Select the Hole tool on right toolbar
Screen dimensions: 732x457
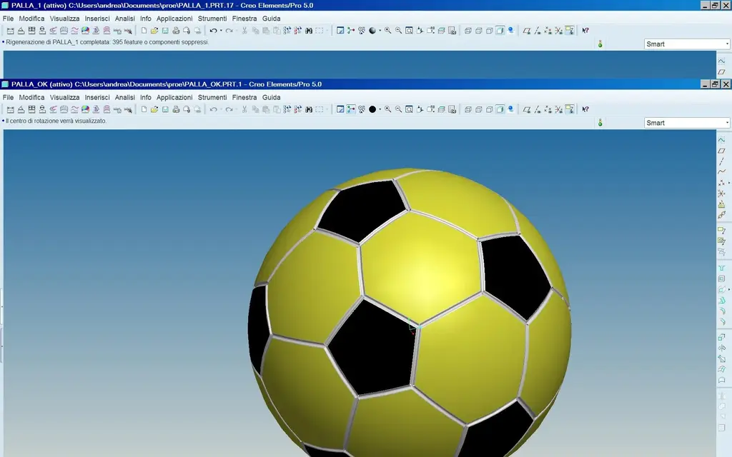pyautogui.click(x=721, y=268)
